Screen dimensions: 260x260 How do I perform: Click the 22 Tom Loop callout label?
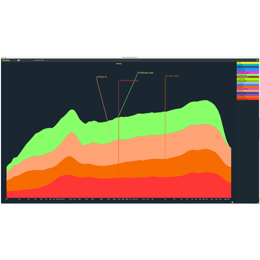coord(172,76)
